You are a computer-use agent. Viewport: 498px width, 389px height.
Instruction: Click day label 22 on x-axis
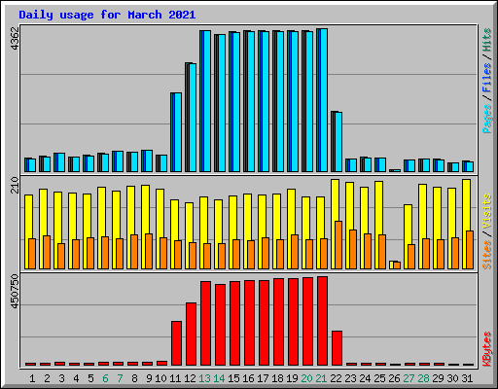(x=336, y=378)
